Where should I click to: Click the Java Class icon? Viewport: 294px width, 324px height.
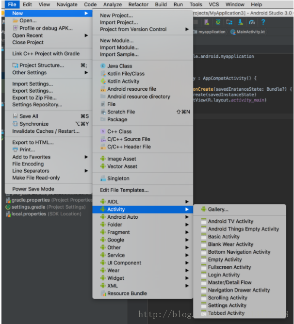pos(103,66)
